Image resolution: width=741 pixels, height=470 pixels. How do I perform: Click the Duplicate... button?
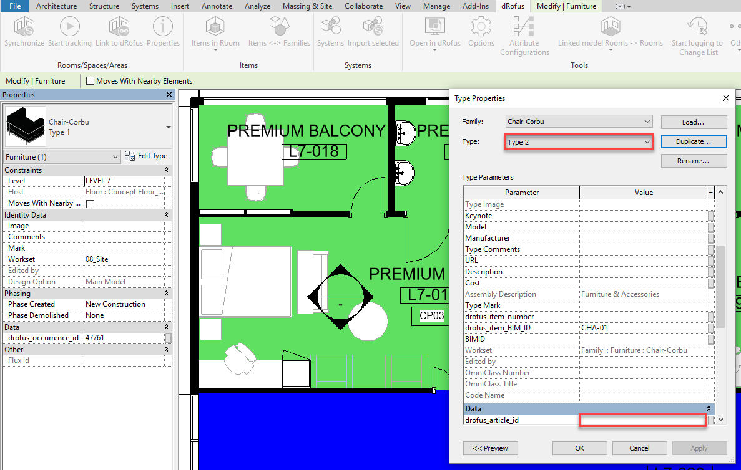pos(694,142)
